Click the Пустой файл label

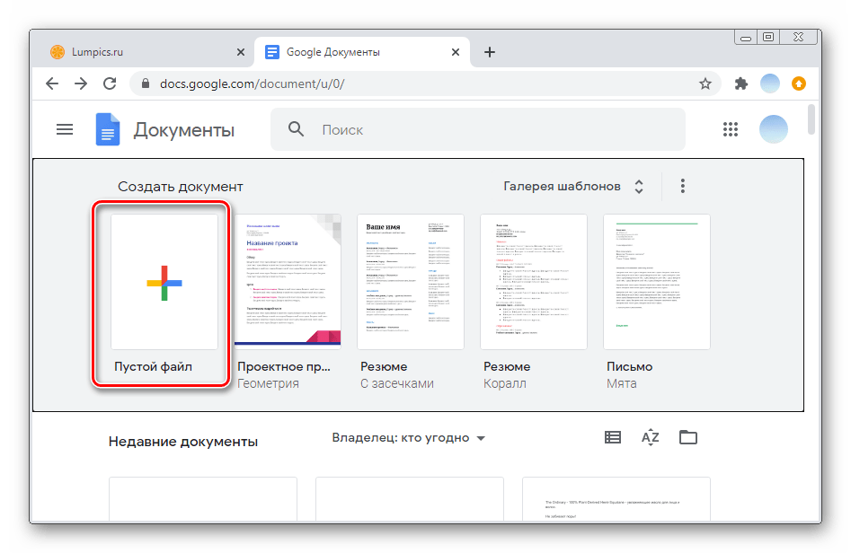click(x=153, y=366)
